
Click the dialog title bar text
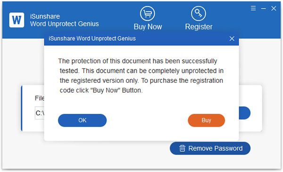(92, 39)
